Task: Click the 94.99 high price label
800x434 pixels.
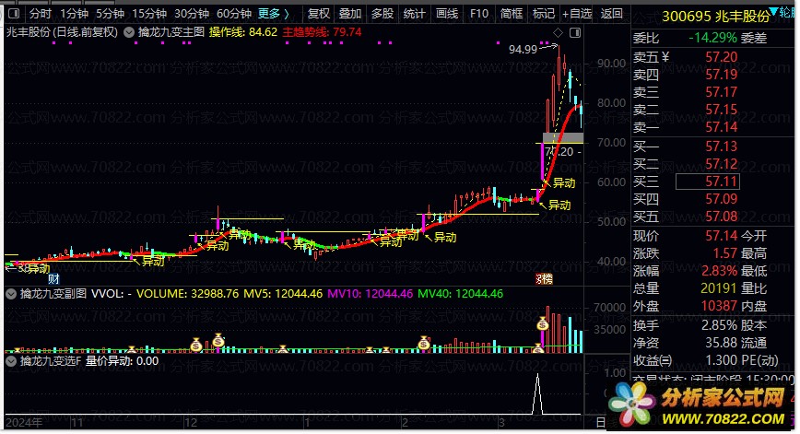Action: point(523,50)
